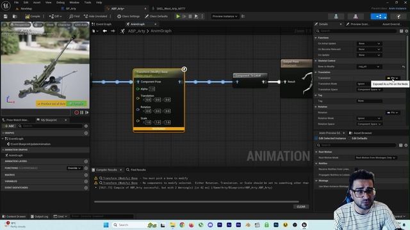
Task: Open the Edit menu
Action: (x=26, y=3)
